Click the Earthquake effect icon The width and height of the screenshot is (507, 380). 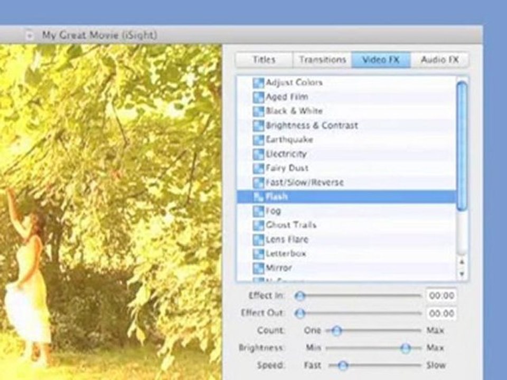point(258,139)
